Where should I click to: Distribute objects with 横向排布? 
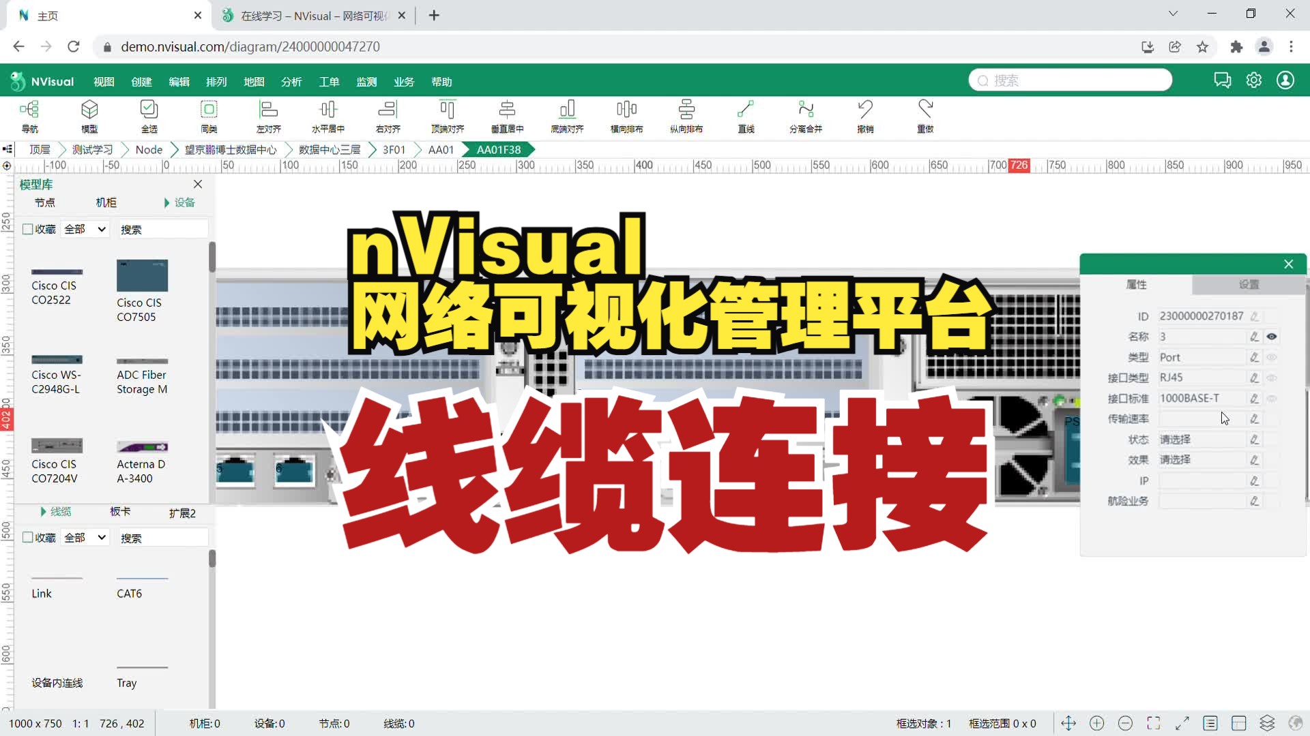(x=626, y=116)
